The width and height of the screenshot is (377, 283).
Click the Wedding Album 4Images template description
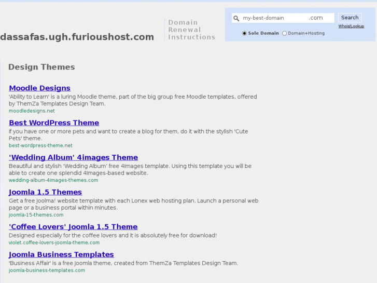[x=130, y=170]
